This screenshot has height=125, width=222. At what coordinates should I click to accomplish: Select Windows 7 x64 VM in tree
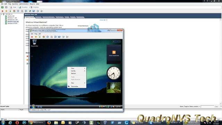tap(12, 18)
